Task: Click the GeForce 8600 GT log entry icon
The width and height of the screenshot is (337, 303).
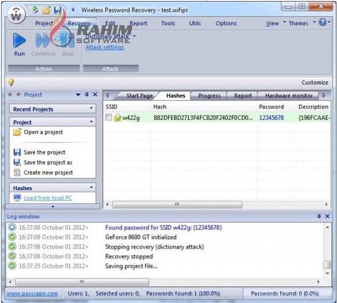Action: (x=12, y=237)
